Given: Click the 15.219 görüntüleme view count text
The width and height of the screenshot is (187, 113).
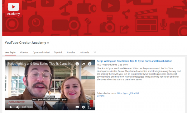Looking at the screenshot, I should coord(107,65).
